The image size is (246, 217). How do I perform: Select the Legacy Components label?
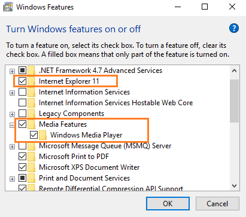71,114
